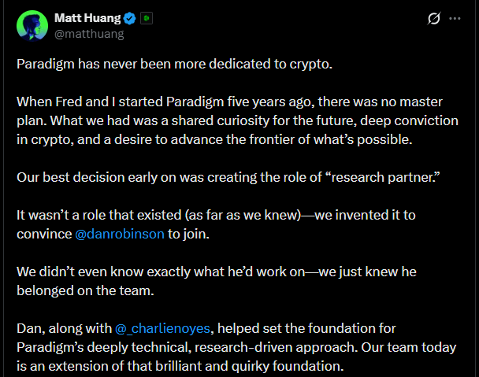Open the three-dot more options menu
The height and width of the screenshot is (377, 479).
(x=455, y=19)
